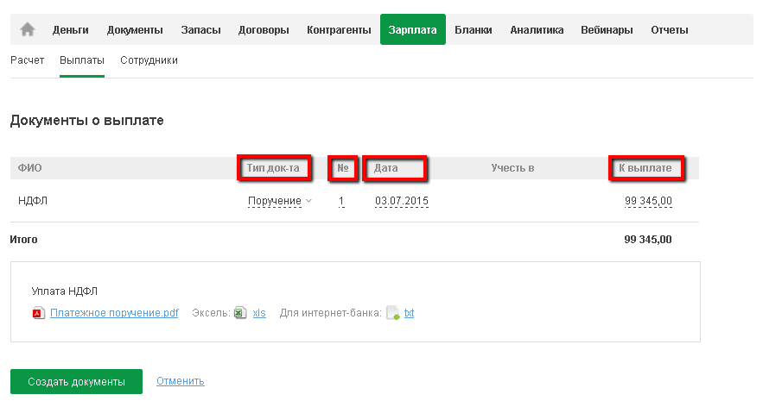763x407 pixels.
Task: Click the Создать документы button
Action: 76,381
